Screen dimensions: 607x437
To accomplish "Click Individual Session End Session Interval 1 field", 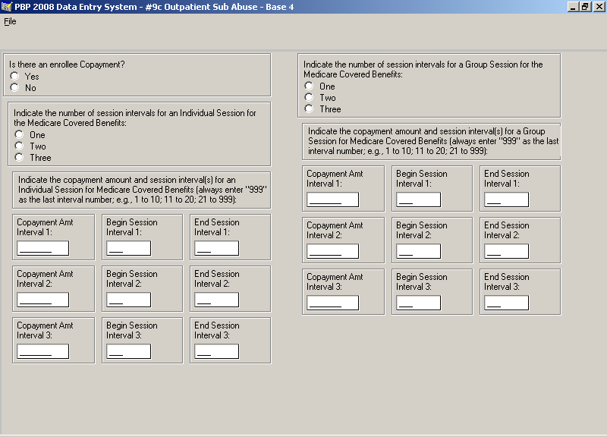I will click(x=216, y=248).
